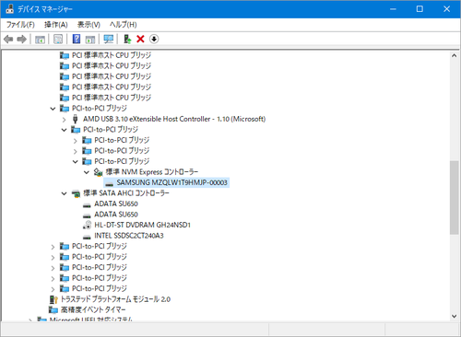Click the blue Help question mark icon

point(77,39)
